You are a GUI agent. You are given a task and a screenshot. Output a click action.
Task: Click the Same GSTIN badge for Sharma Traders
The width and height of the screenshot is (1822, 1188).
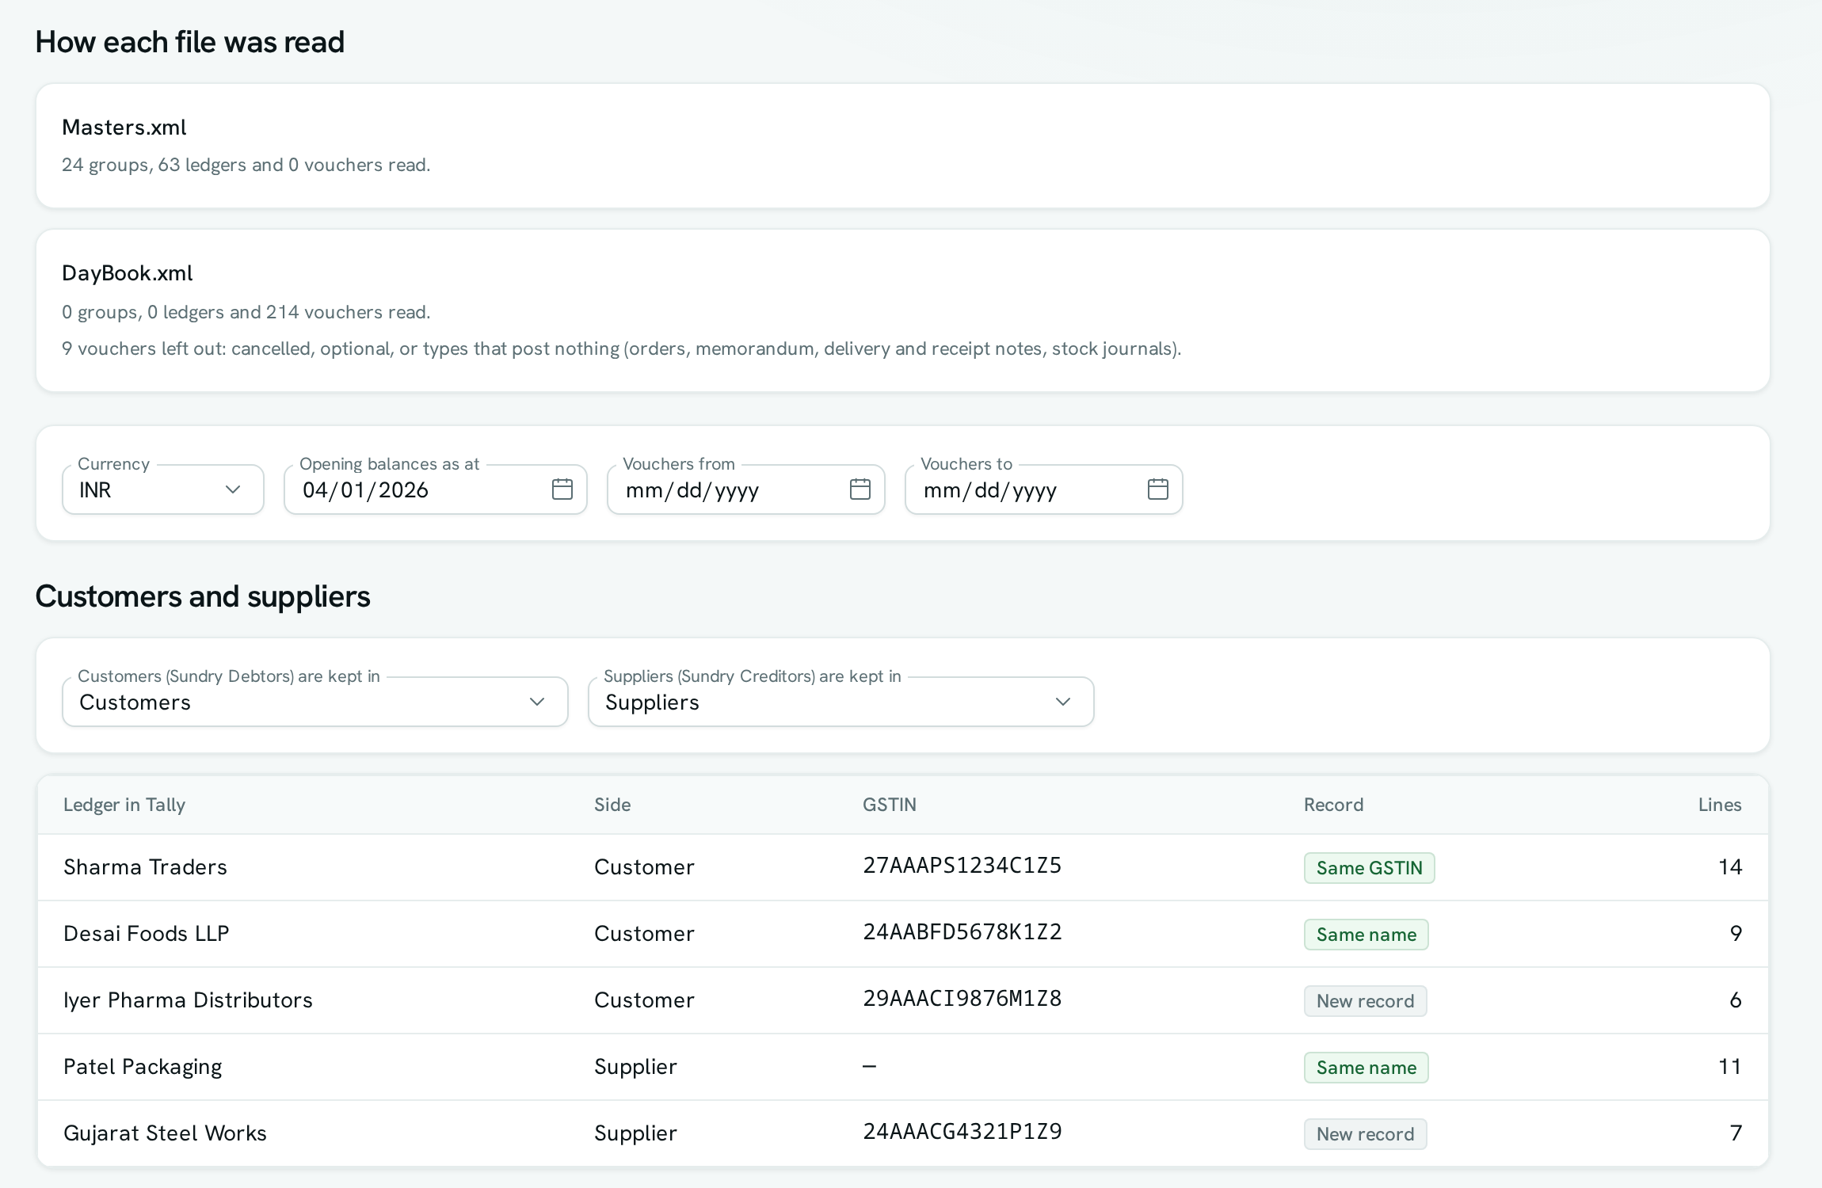[x=1370, y=868]
